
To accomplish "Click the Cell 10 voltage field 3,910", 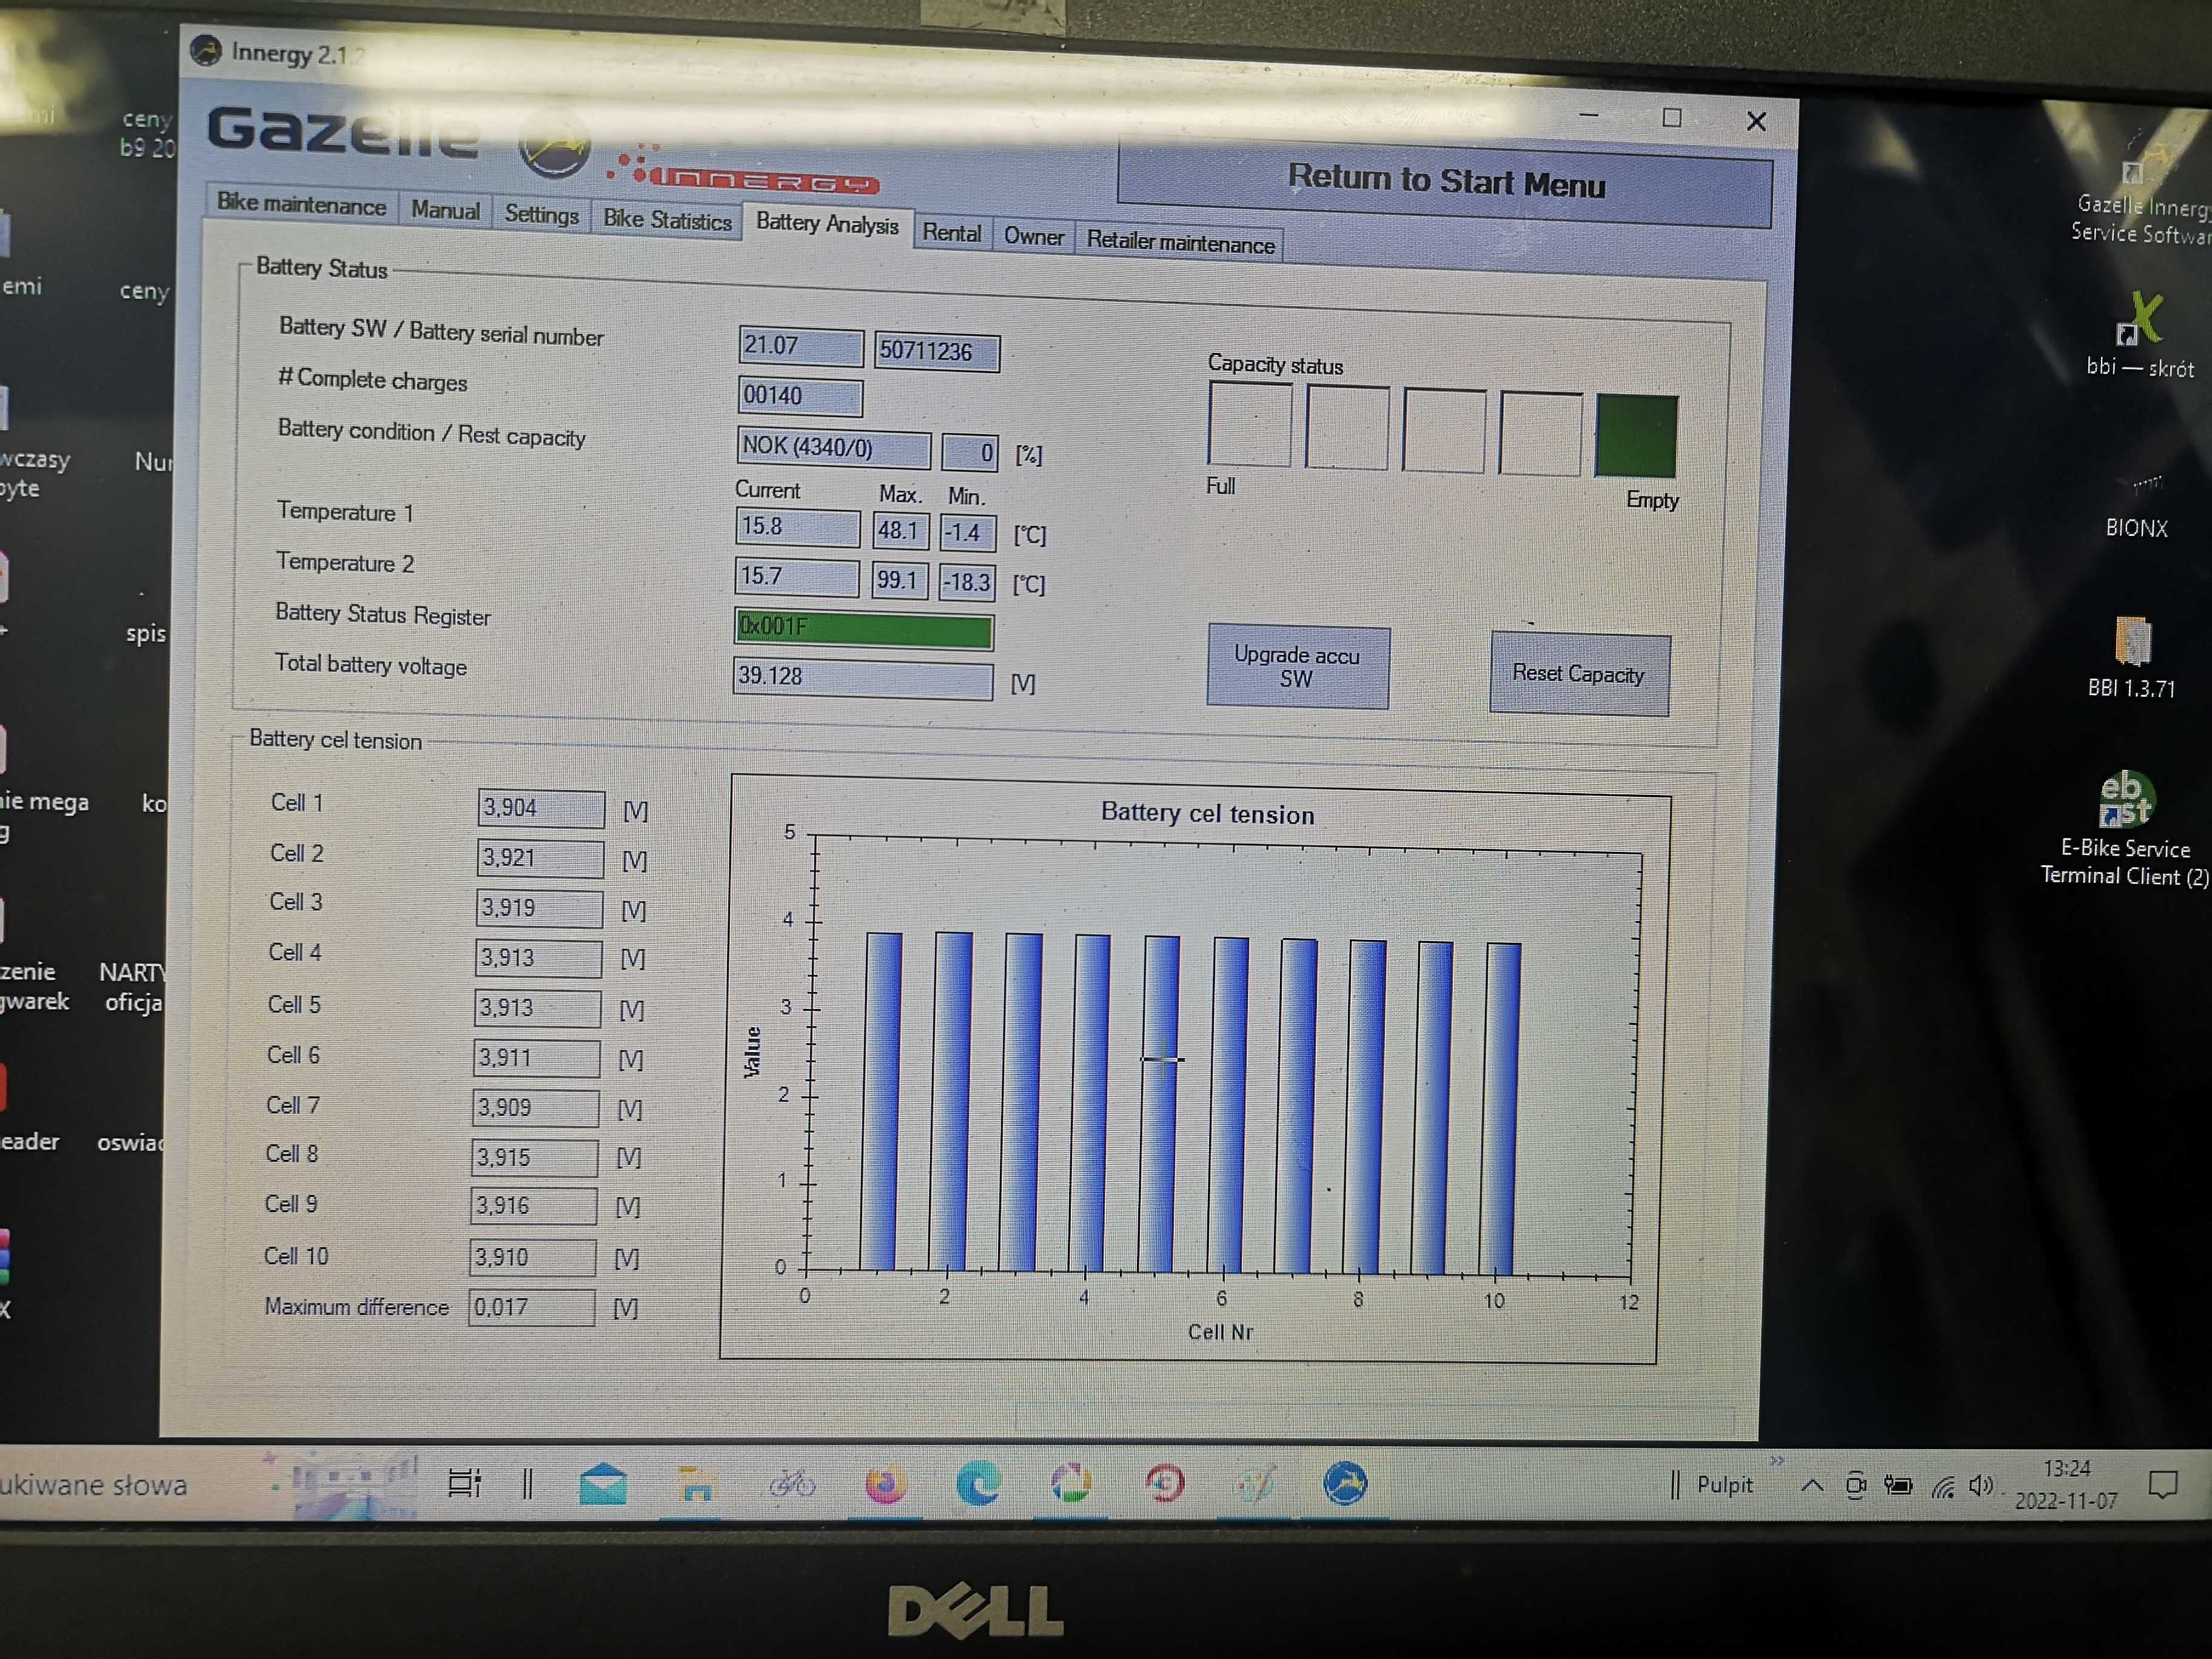I will click(x=532, y=1257).
